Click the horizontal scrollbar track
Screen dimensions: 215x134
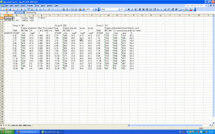coord(170,125)
